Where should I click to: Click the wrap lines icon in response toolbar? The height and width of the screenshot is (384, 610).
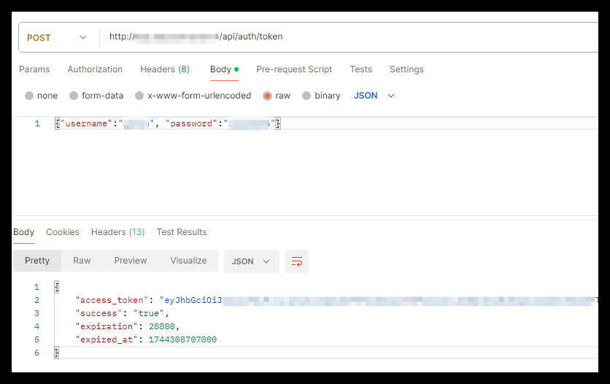(x=297, y=261)
